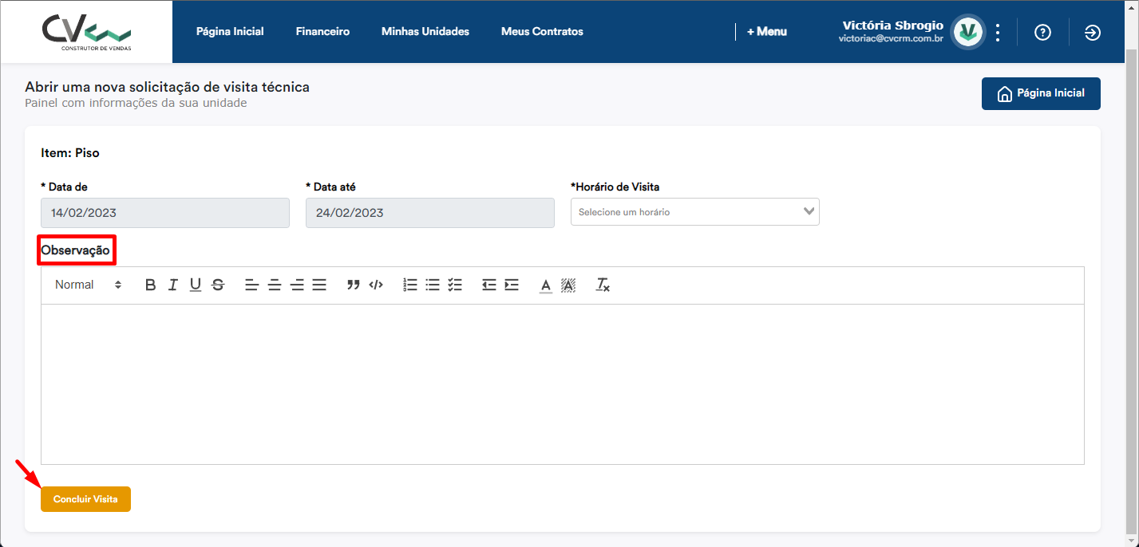Viewport: 1139px width, 547px height.
Task: Underline text with the U icon
Action: click(x=196, y=285)
